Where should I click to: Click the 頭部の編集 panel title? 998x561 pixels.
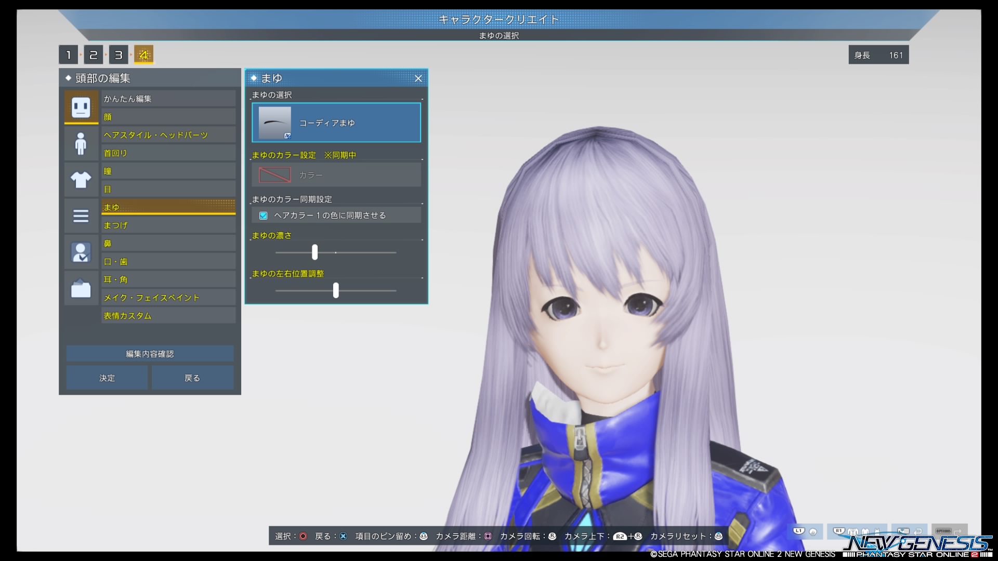pyautogui.click(x=103, y=78)
